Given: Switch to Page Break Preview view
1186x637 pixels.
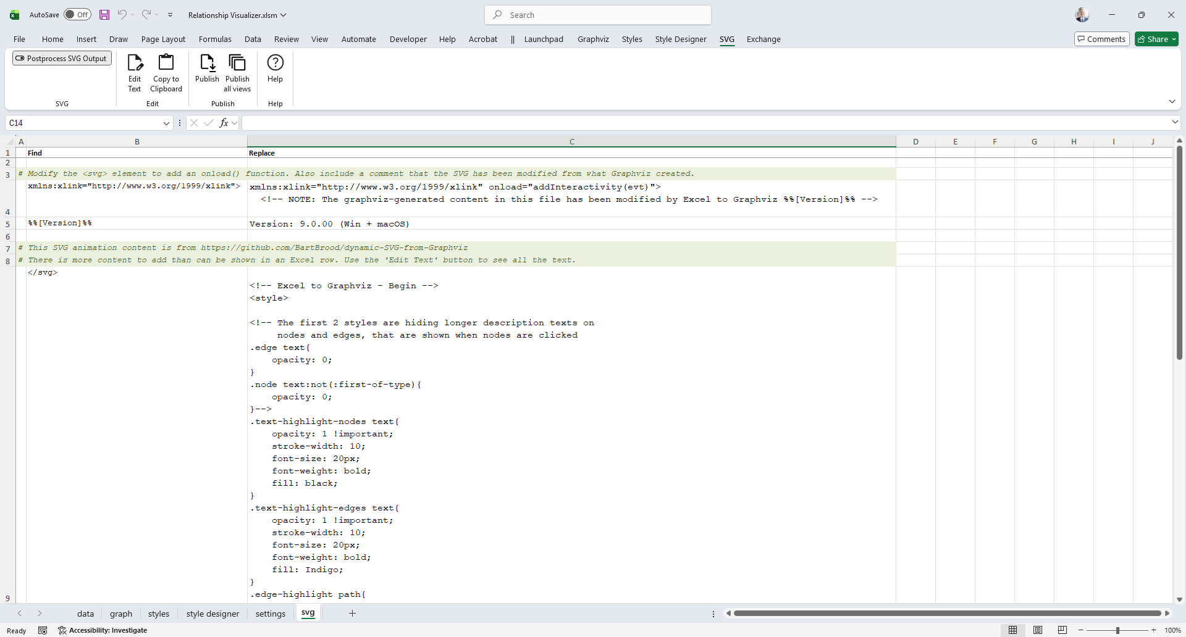Looking at the screenshot, I should click(1062, 630).
